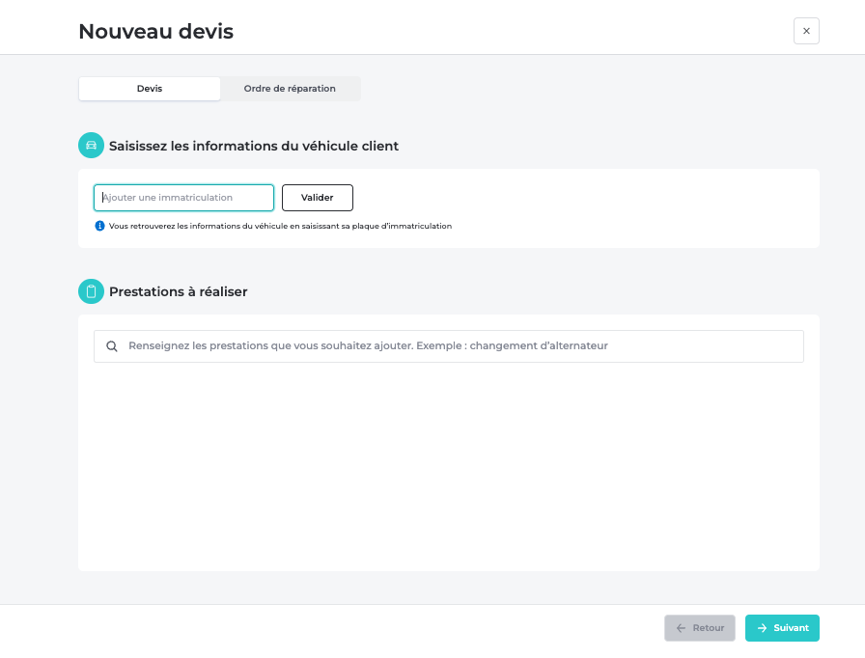Focus the prestations search field
Image resolution: width=865 pixels, height=658 pixels.
[x=449, y=346]
